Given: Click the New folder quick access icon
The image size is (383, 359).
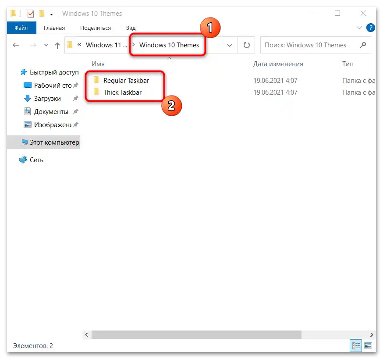Looking at the screenshot, I should click(42, 14).
